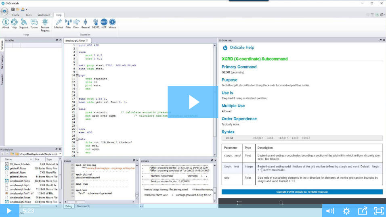Image resolution: width=386 pixels, height=217 pixels.
Task: Open the quick access toolbar dropdown arrow
Action: pos(27,10)
